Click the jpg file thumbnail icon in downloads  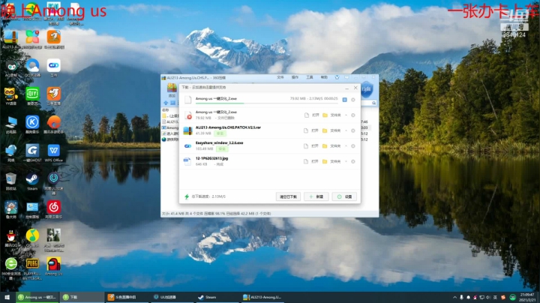point(187,161)
